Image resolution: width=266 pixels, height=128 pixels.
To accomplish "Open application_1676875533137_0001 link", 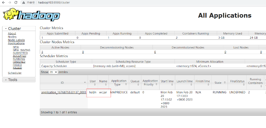I will [x=64, y=92].
